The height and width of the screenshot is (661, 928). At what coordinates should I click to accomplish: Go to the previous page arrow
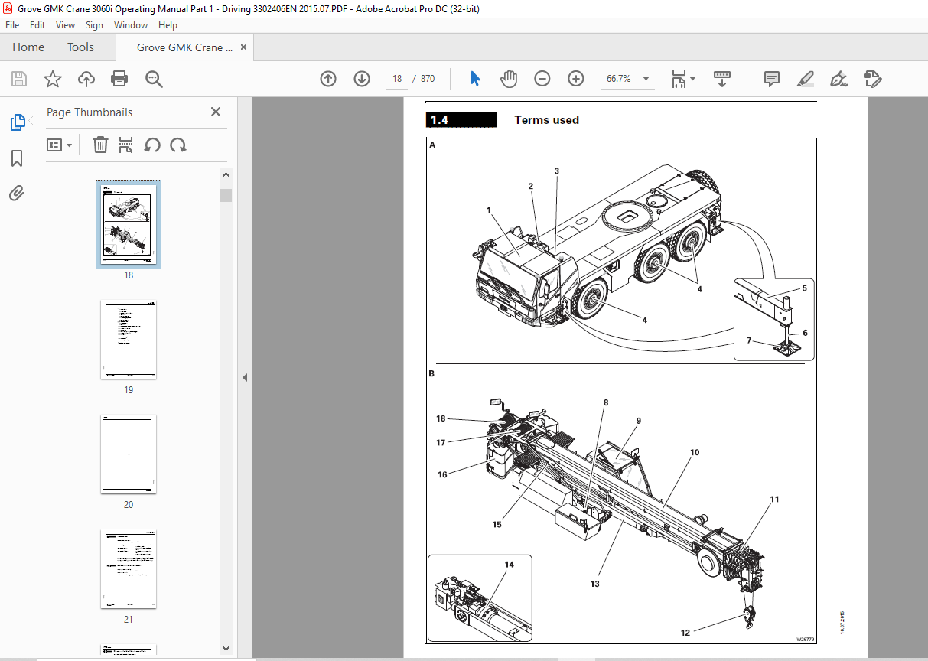(x=328, y=79)
